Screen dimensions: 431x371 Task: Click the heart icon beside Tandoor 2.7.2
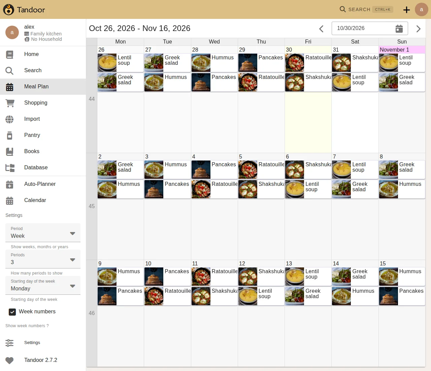tap(9, 360)
